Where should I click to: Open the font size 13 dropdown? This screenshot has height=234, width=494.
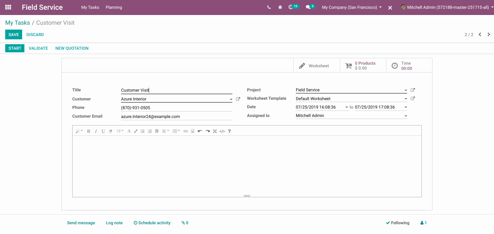pos(119,131)
